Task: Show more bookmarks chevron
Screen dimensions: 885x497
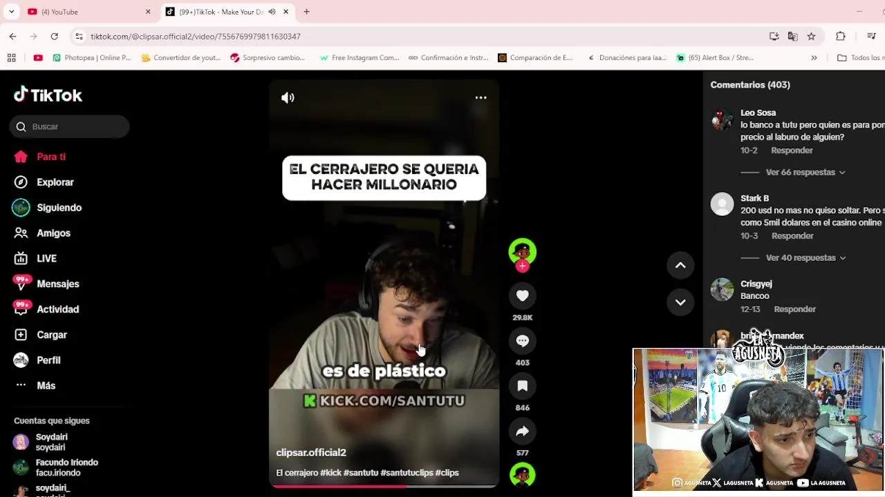Action: tap(814, 58)
